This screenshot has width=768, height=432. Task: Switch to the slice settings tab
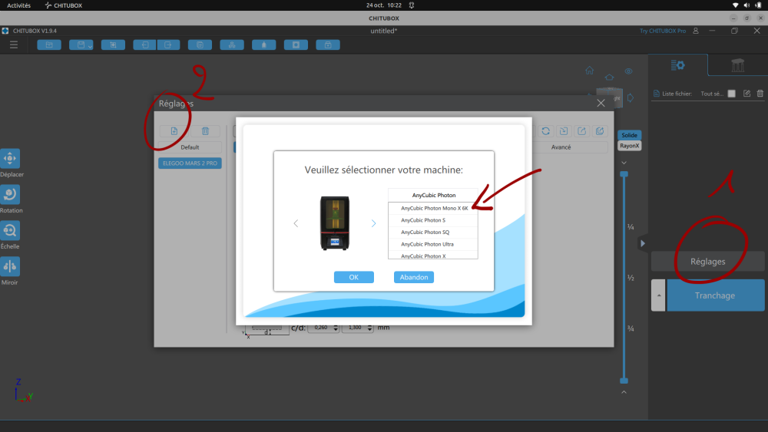[x=678, y=65]
